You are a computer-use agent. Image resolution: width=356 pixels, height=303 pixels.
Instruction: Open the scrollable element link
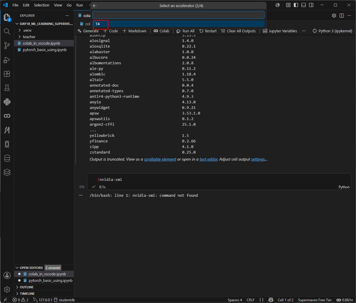[x=160, y=159]
